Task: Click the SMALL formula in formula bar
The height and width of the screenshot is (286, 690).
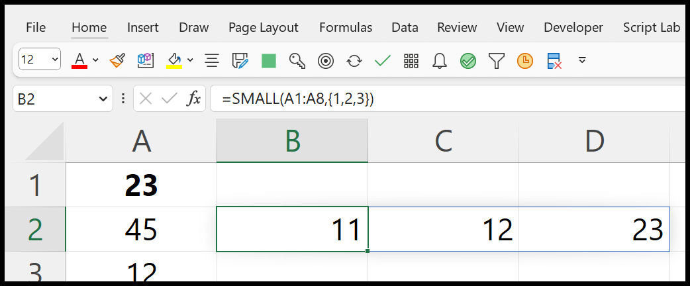Action: [x=298, y=99]
